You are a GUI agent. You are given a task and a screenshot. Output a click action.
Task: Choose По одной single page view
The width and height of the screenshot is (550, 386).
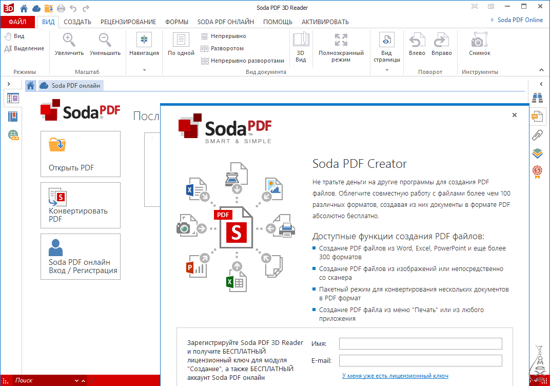[x=181, y=45]
